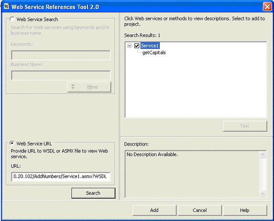The image size is (274, 221).
Task: Click the Description scrollbar up arrow
Action: click(x=263, y=154)
